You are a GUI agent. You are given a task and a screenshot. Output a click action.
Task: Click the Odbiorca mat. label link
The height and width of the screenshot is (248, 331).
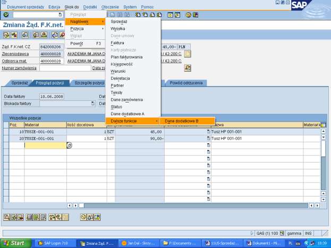[14, 61]
